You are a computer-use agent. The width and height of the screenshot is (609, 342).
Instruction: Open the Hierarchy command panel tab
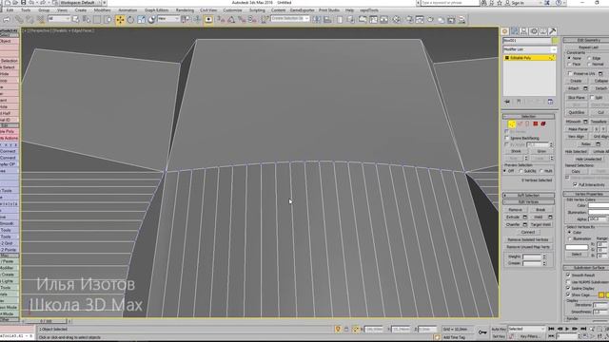click(x=523, y=31)
